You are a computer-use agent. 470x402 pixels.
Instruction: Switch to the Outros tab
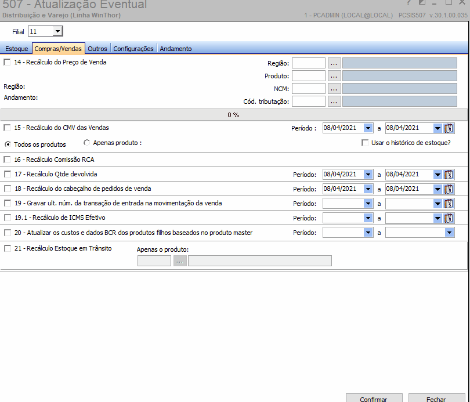97,49
